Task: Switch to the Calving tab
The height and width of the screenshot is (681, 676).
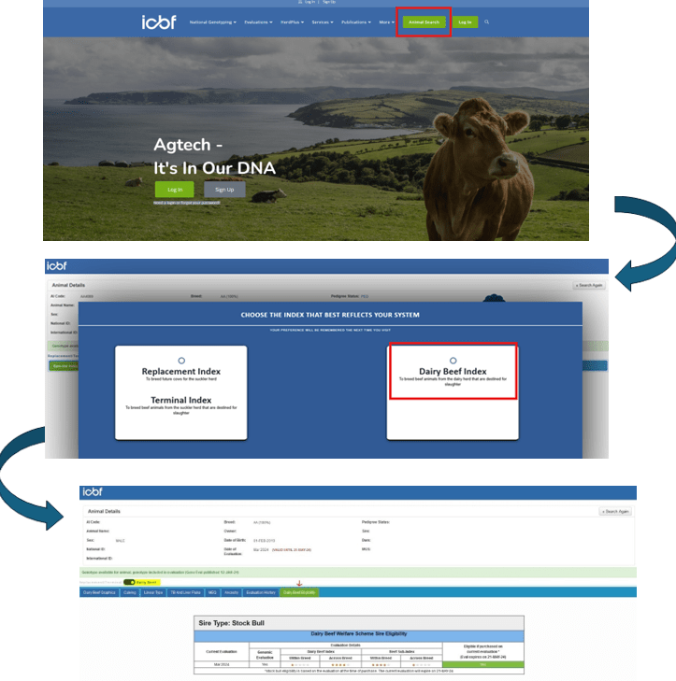Action: click(132, 592)
